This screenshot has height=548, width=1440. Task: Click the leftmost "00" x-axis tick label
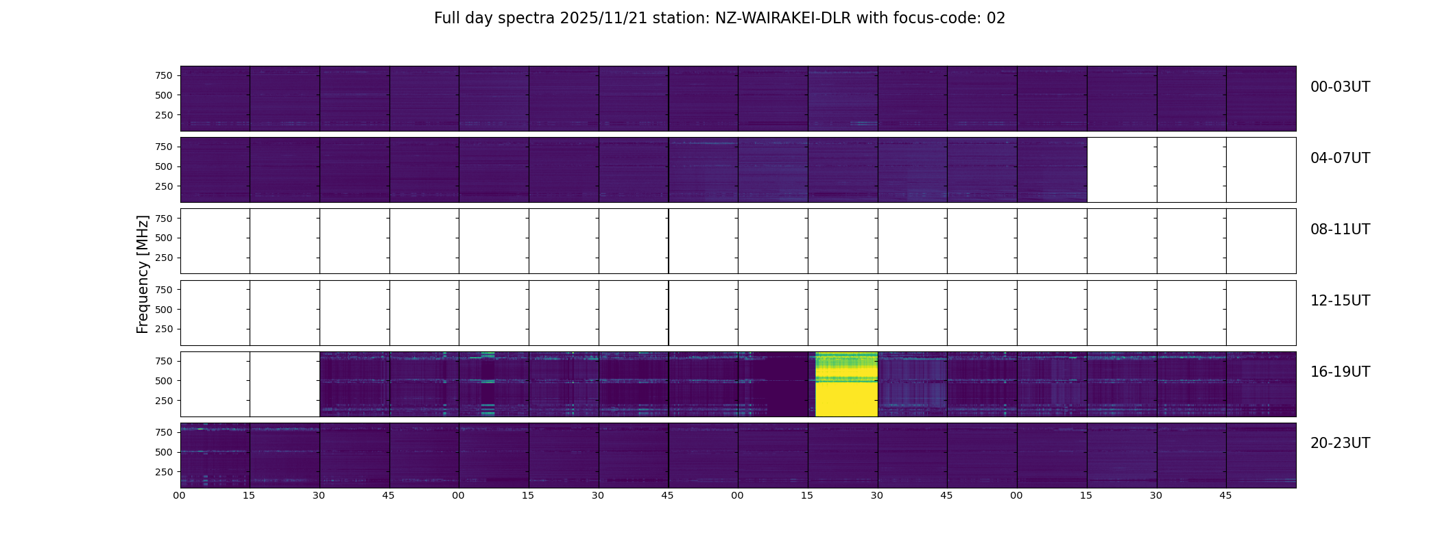tap(180, 495)
